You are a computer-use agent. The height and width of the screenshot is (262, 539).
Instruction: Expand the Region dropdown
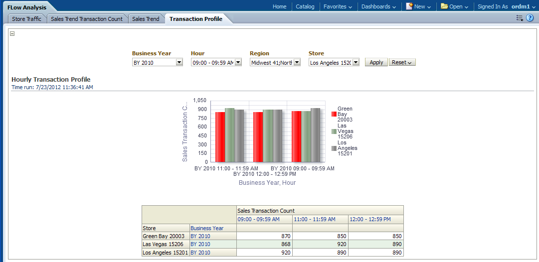[297, 63]
